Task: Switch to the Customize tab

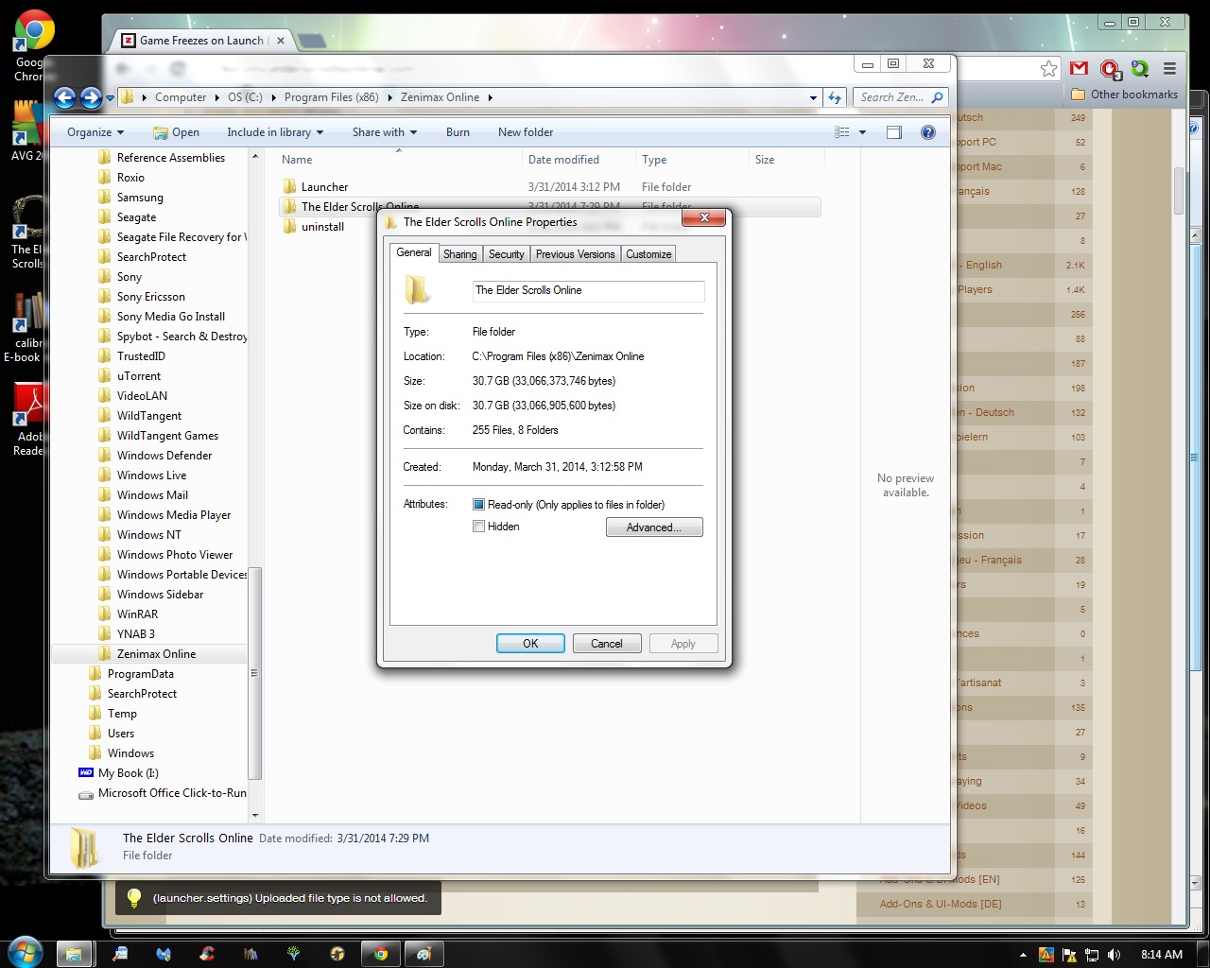Action: tap(648, 254)
